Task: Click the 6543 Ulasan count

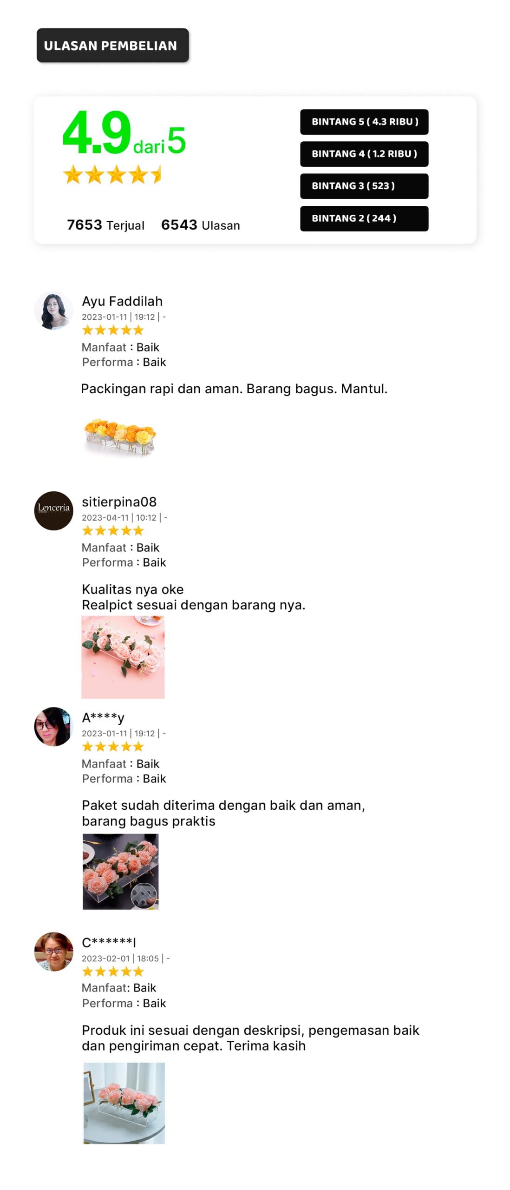Action: pyautogui.click(x=201, y=225)
